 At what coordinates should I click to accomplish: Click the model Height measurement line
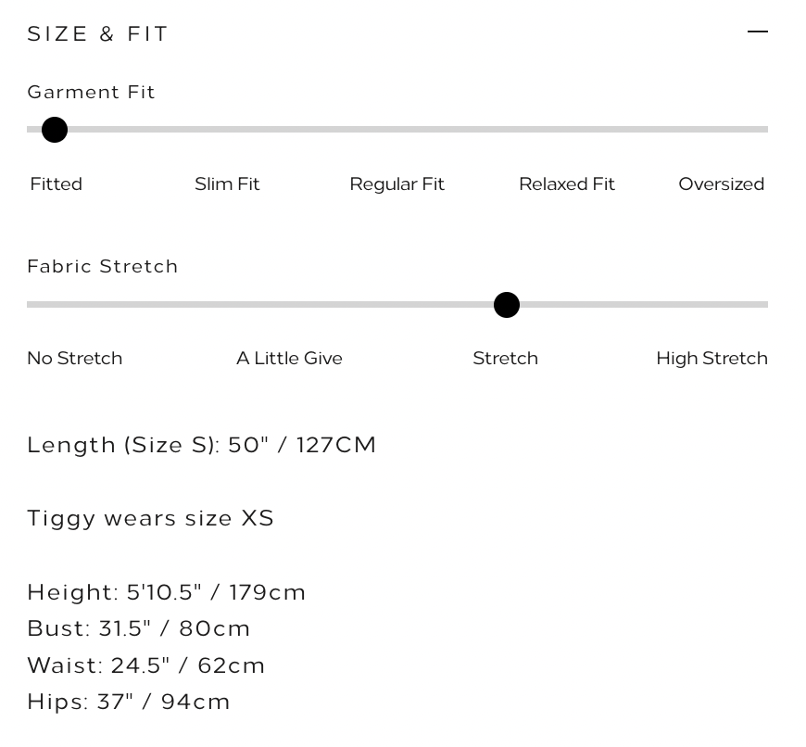[167, 592]
